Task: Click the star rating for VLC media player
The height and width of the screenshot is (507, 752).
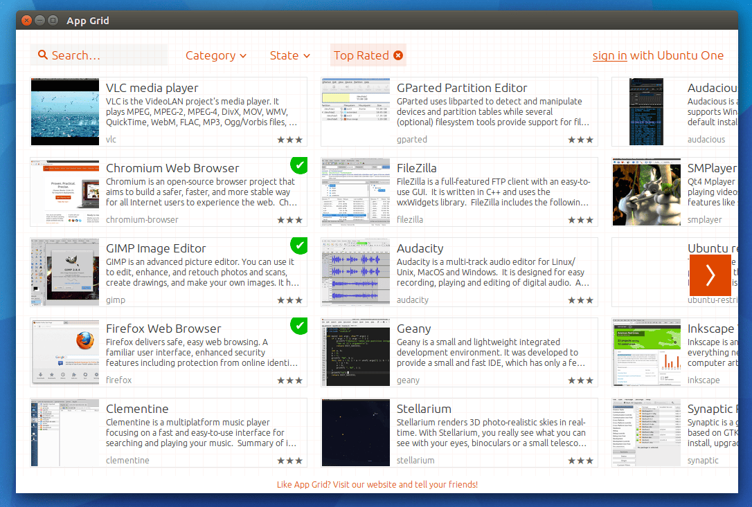Action: point(289,138)
